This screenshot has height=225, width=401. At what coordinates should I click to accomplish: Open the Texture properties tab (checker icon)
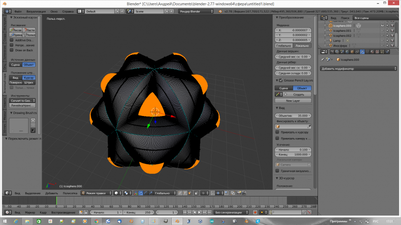(x=377, y=52)
